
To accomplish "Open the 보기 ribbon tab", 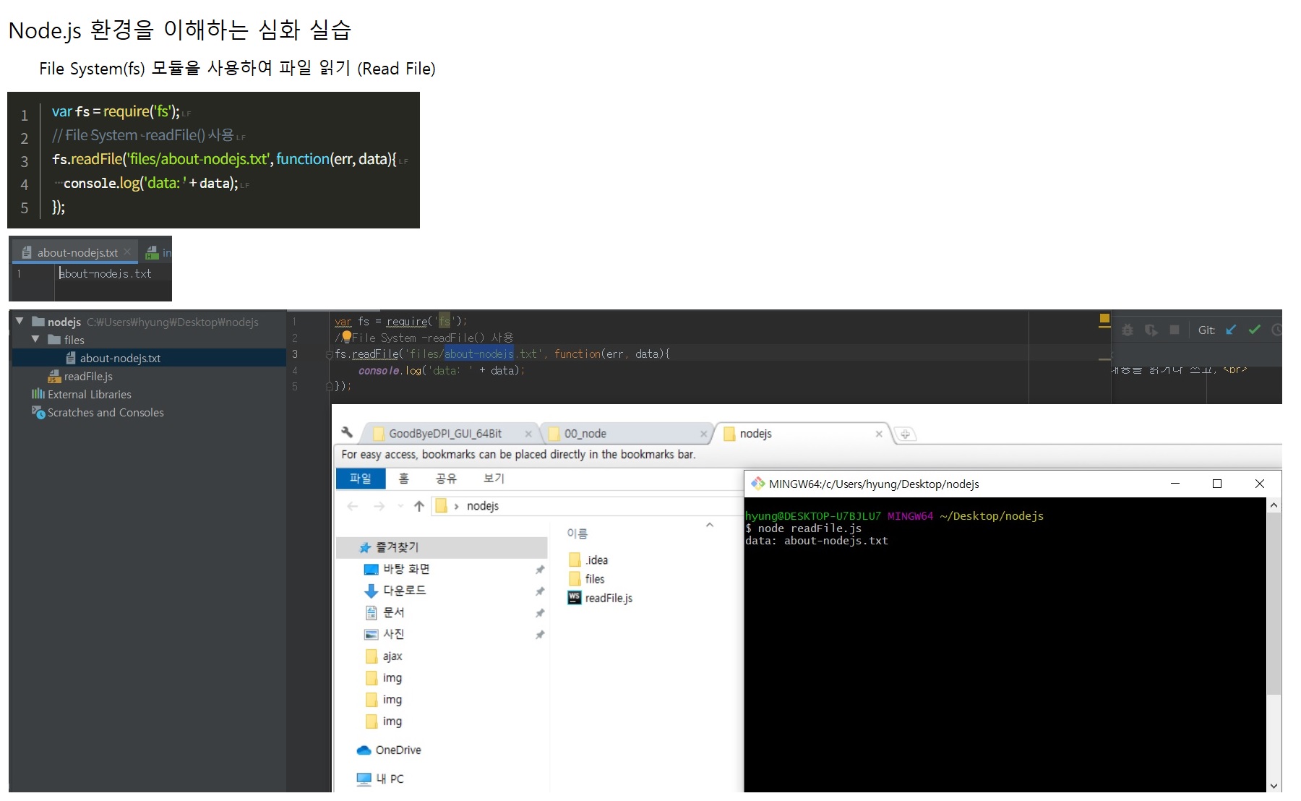I will click(x=494, y=479).
